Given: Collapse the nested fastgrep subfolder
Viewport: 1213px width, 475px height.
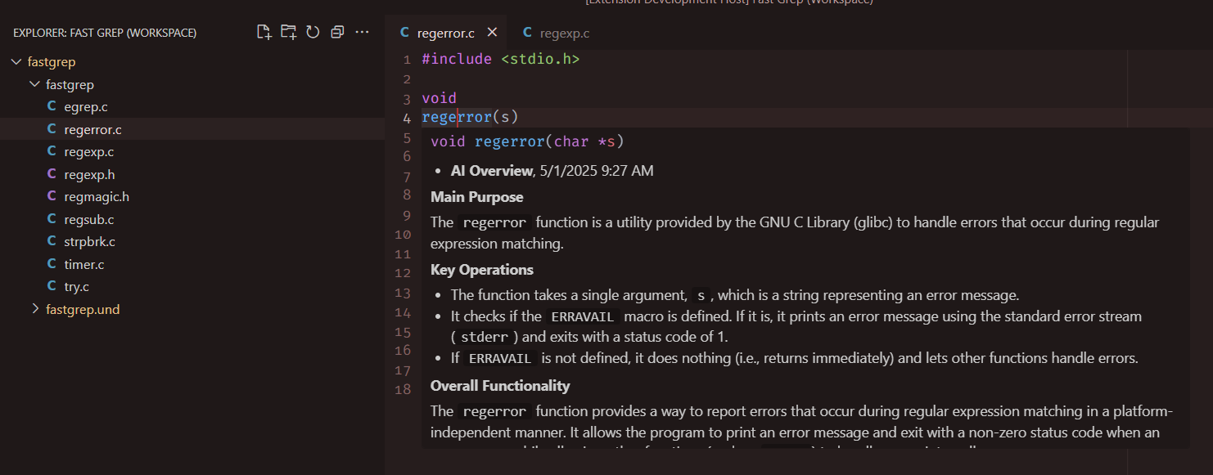Looking at the screenshot, I should [x=34, y=85].
